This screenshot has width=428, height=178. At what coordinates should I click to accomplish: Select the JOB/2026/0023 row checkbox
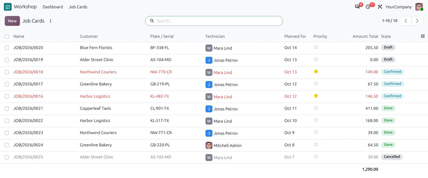click(x=7, y=133)
